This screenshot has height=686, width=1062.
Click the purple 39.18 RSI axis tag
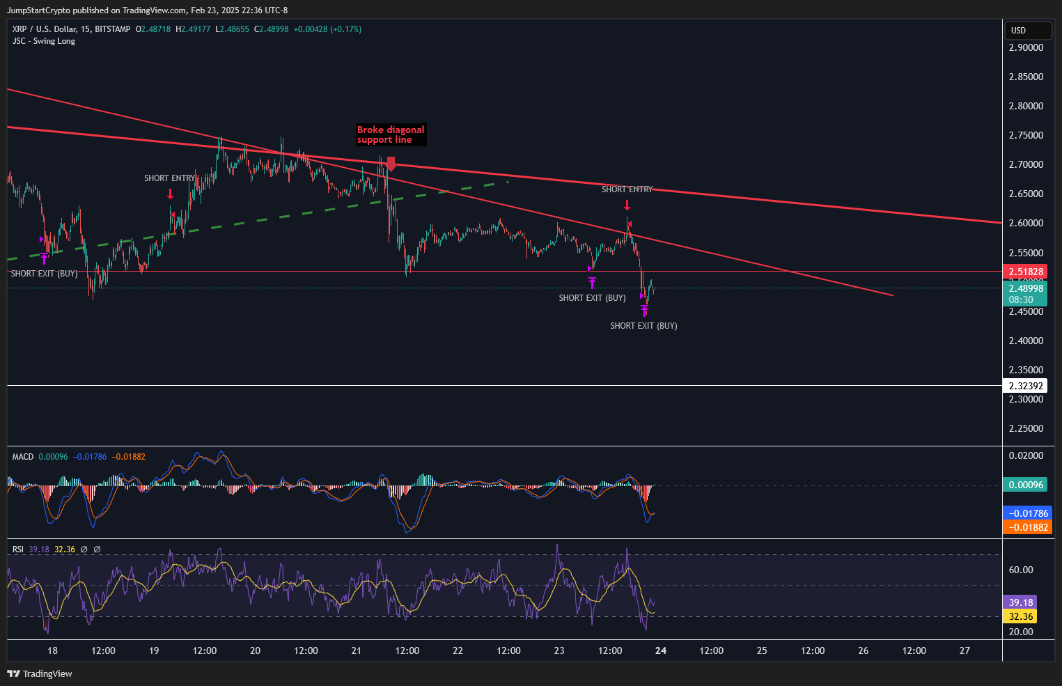click(1020, 602)
